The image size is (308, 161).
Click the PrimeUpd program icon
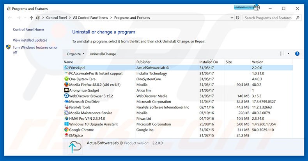[x=66, y=67]
